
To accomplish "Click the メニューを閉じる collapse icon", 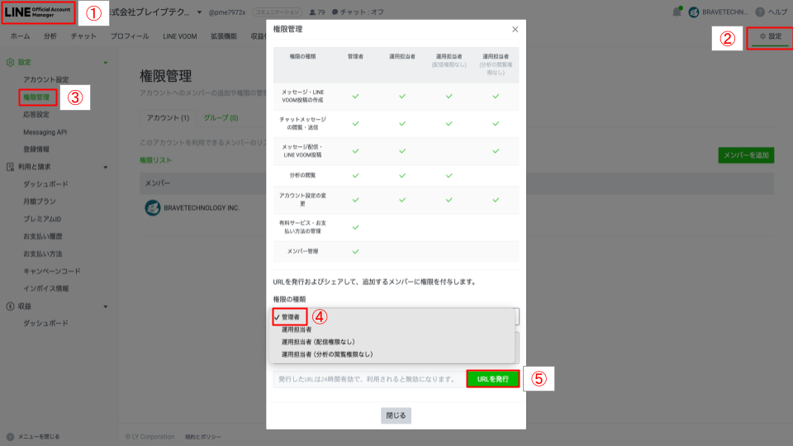I will [x=10, y=436].
